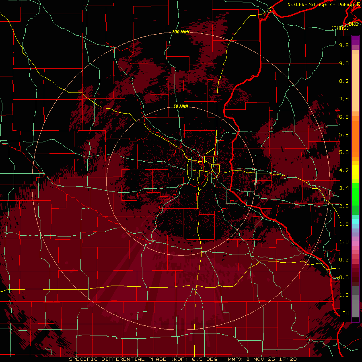Click the 3.4 value on the color scale
The width and height of the screenshot is (362, 362).
coord(344,188)
